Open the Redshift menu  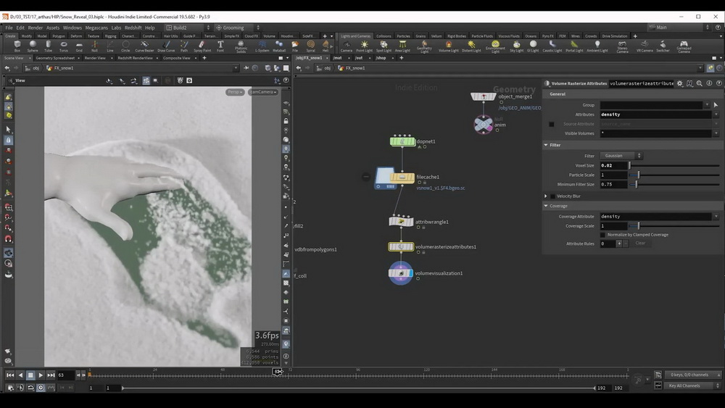pyautogui.click(x=133, y=28)
